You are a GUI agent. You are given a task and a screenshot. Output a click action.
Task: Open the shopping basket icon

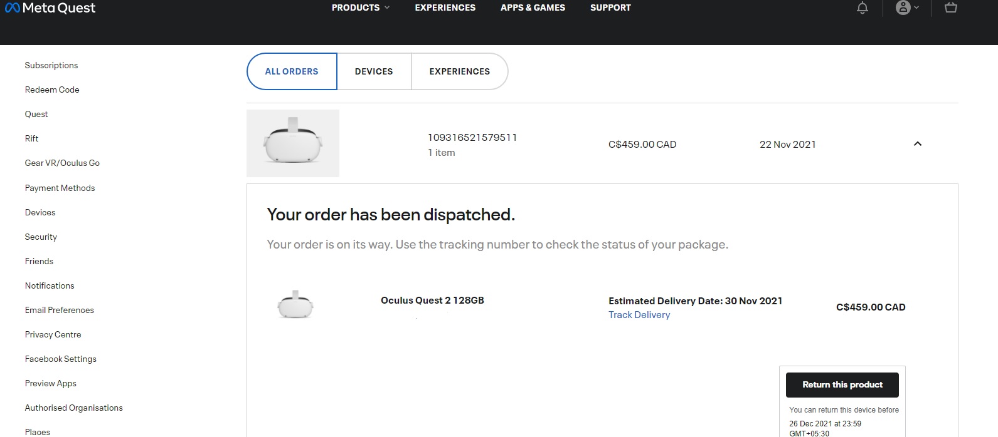(x=951, y=8)
